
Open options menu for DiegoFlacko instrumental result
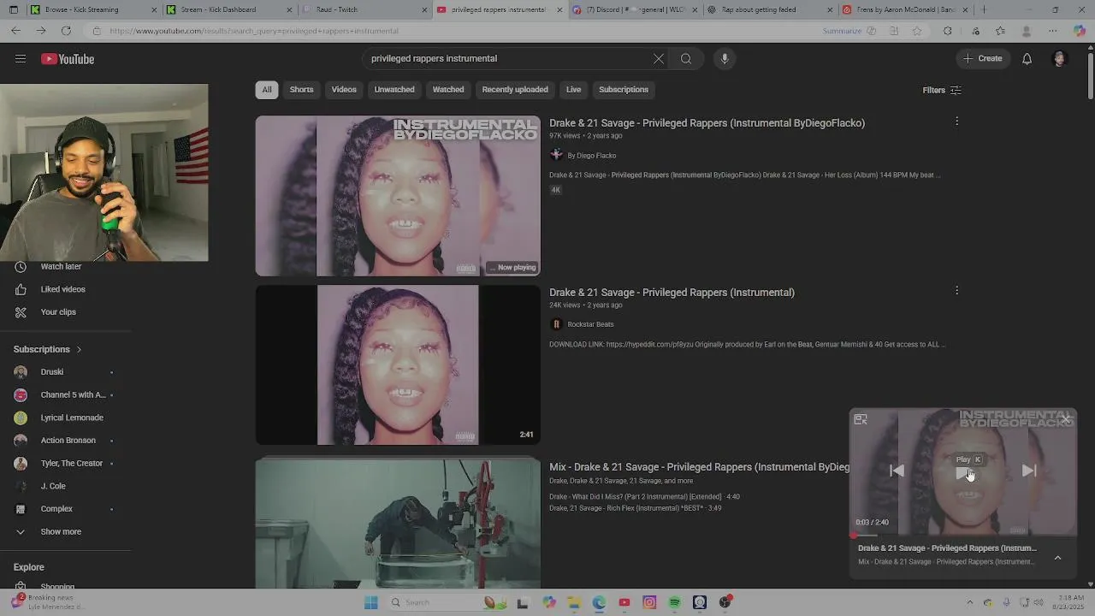[x=956, y=121]
